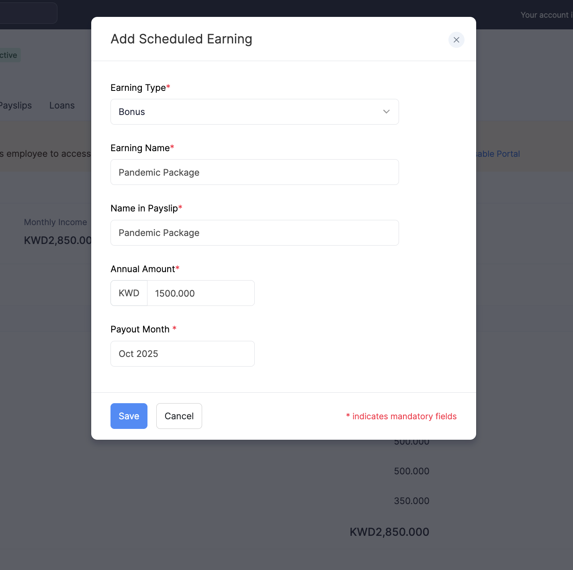Select the Monthly Income label
Screen dimensions: 573x570
coord(55,222)
